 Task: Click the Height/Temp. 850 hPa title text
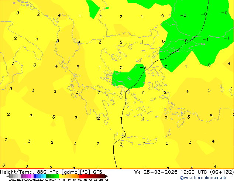[29, 172]
